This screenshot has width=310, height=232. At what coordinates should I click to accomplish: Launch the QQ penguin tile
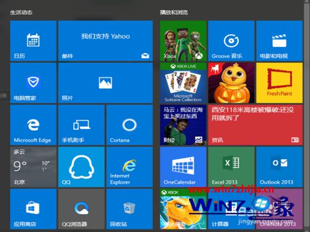click(x=81, y=167)
